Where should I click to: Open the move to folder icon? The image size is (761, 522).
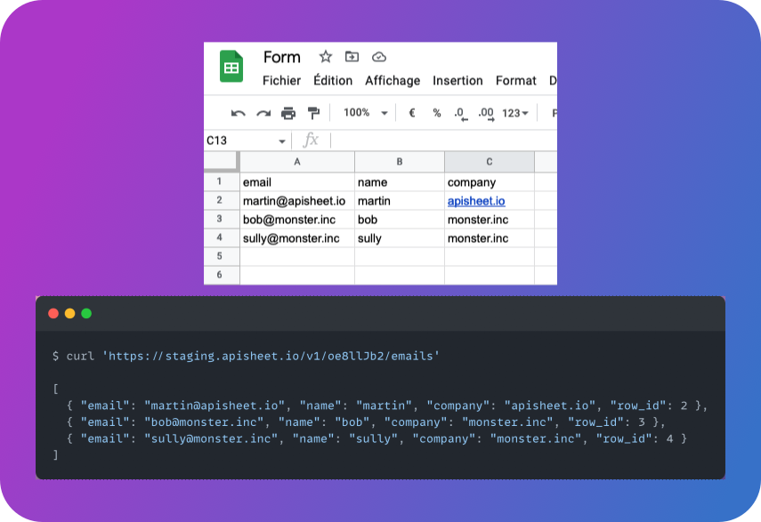click(x=352, y=57)
